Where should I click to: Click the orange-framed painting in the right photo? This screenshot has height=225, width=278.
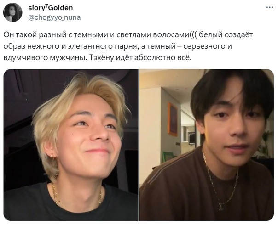click(x=173, y=119)
